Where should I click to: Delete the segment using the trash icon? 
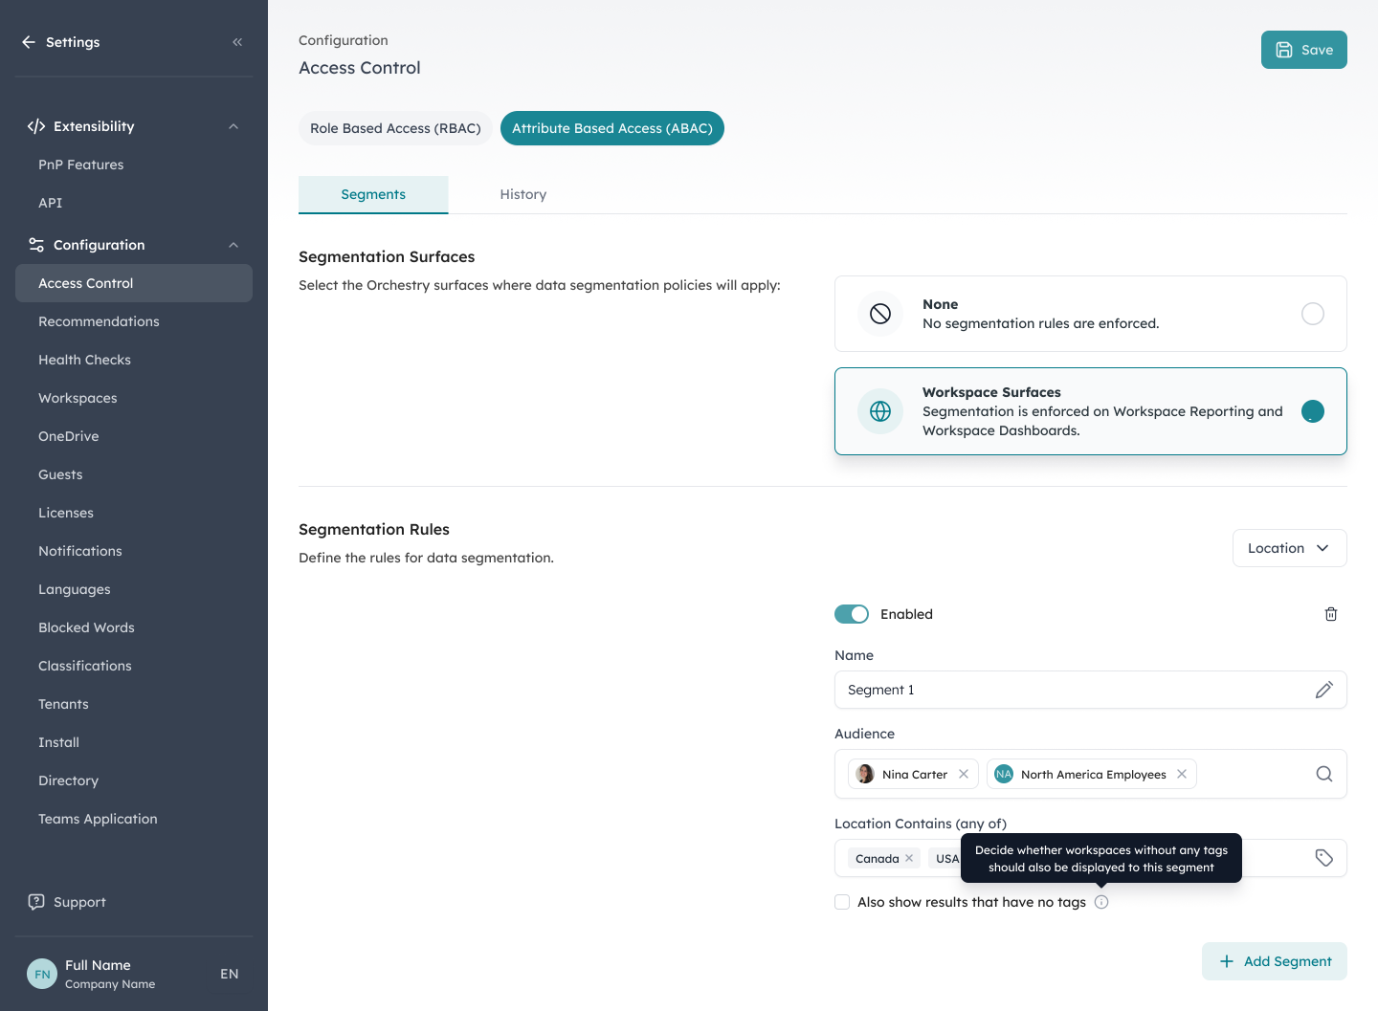[x=1330, y=614]
